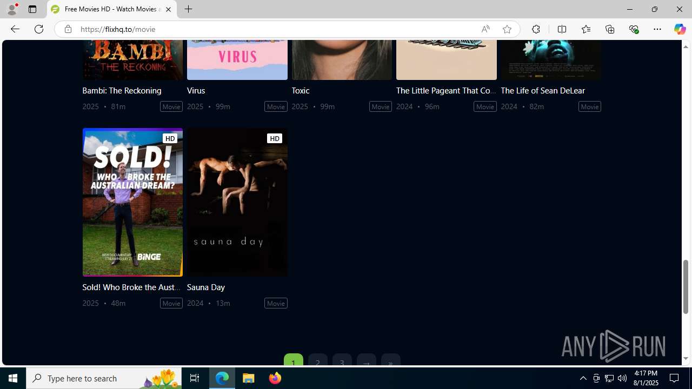The width and height of the screenshot is (692, 389).
Task: Select the Free Movies HD tab
Action: (112, 9)
